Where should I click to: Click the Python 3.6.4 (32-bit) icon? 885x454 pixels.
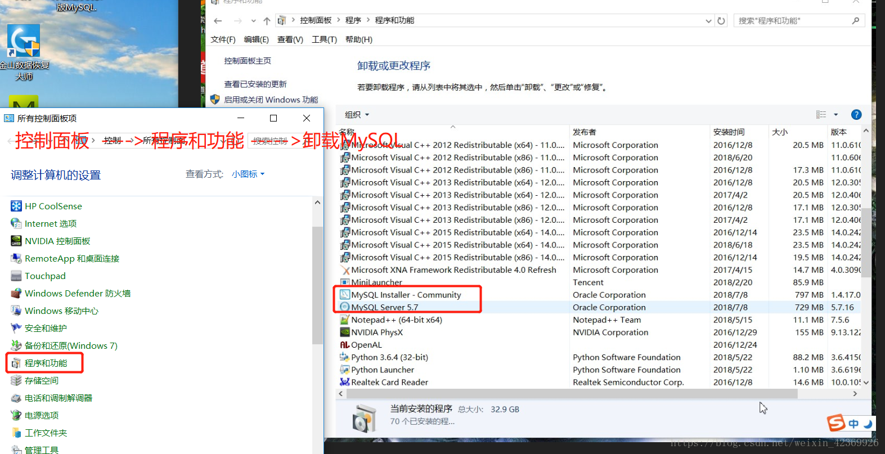(345, 357)
